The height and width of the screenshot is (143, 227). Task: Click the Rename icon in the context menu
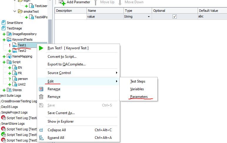tap(41, 89)
